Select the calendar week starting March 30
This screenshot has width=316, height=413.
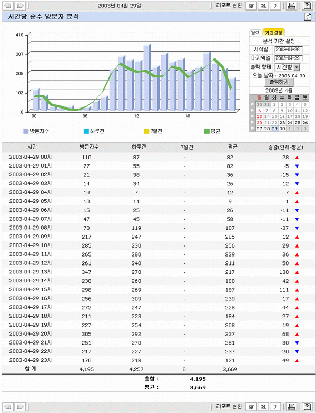[x=252, y=104]
